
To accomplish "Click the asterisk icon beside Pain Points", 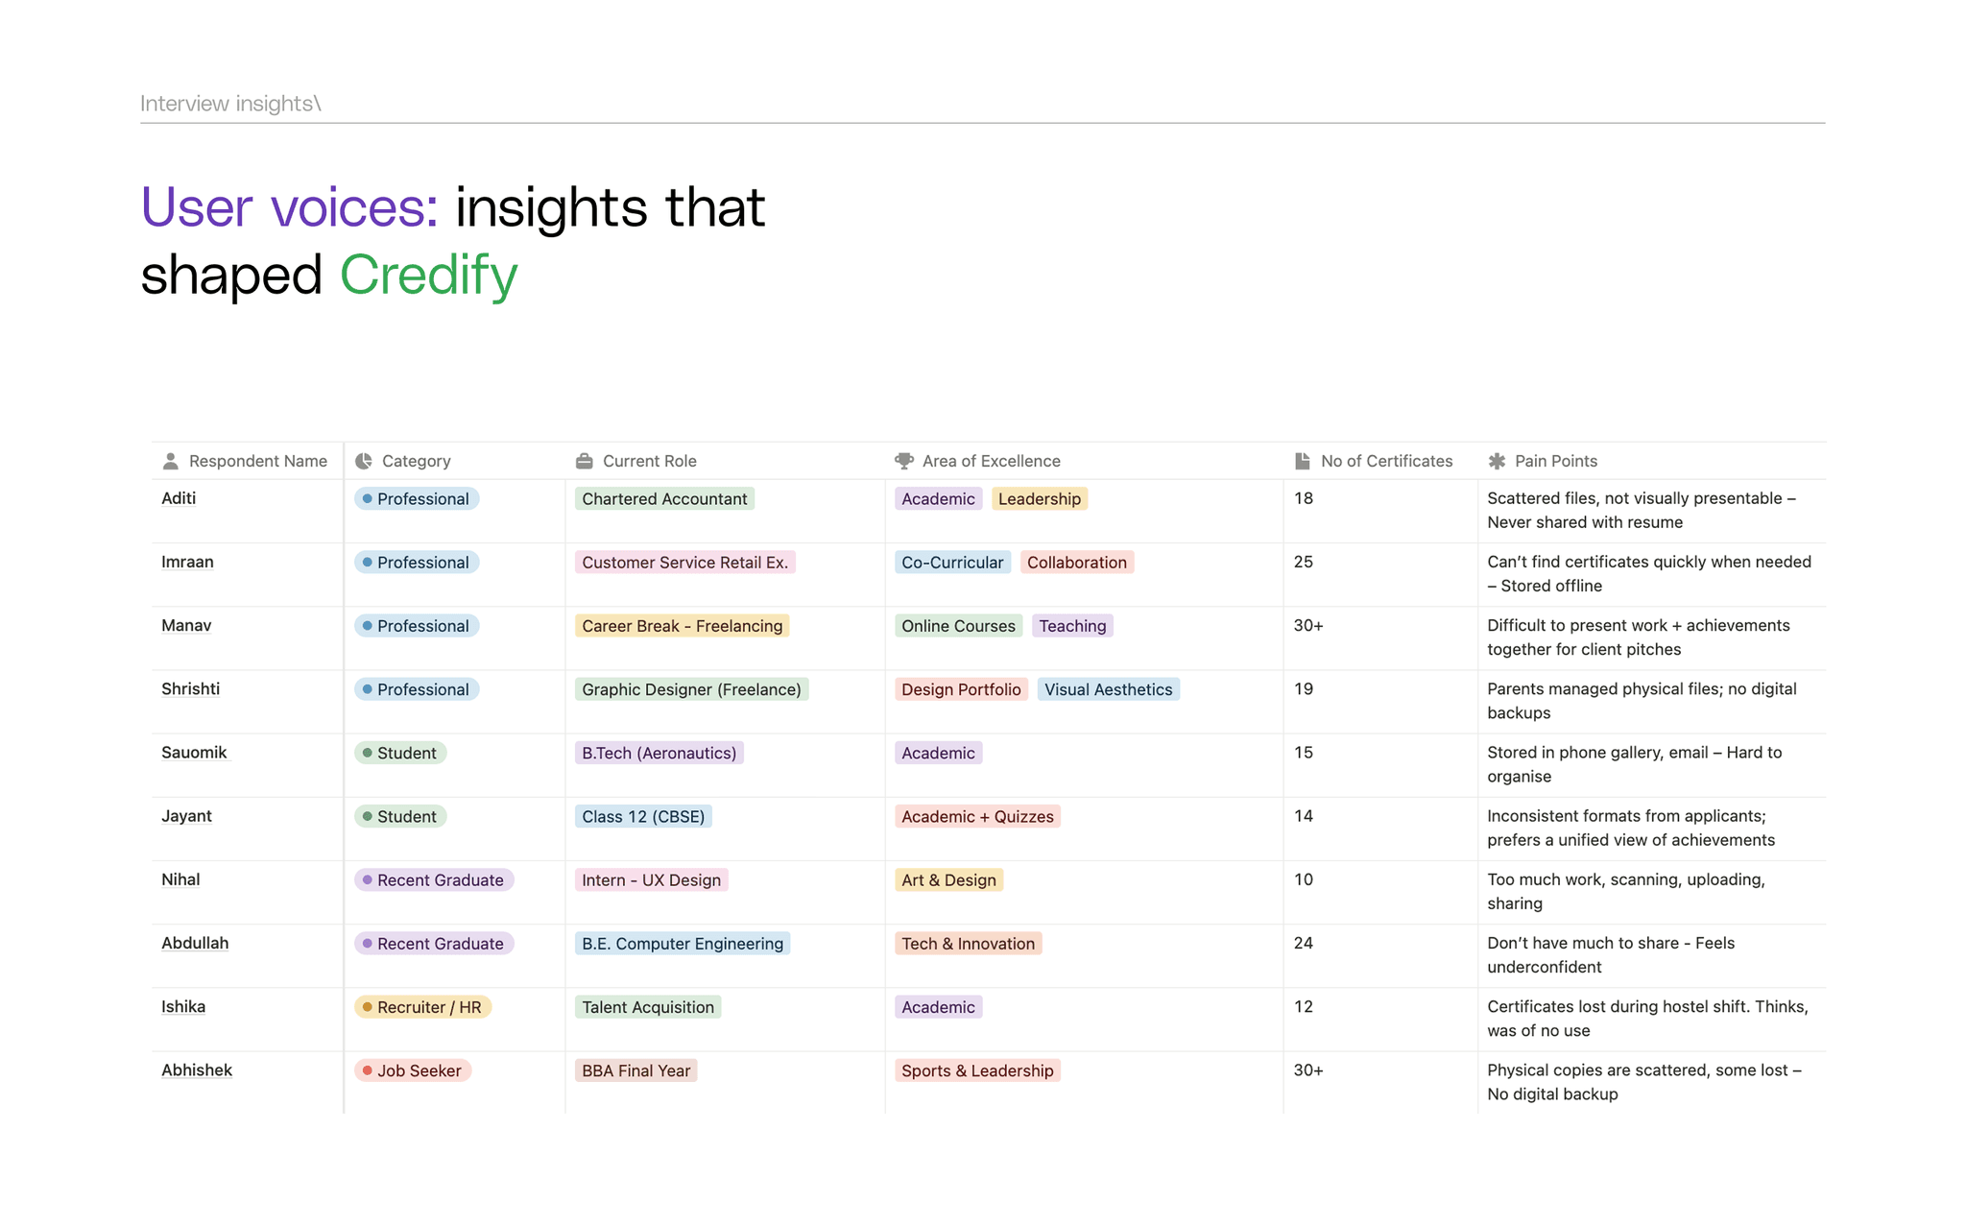I will click(x=1497, y=462).
